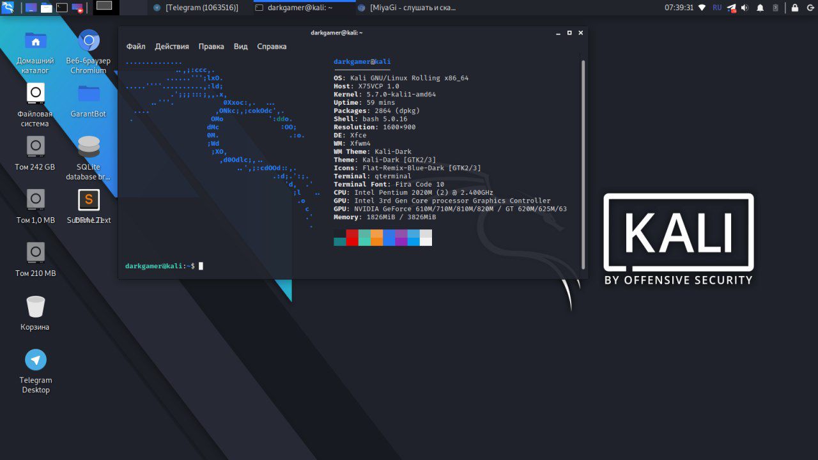
Task: Click the 'Packages: 2864 (dpkg)' line
Action: [376, 111]
